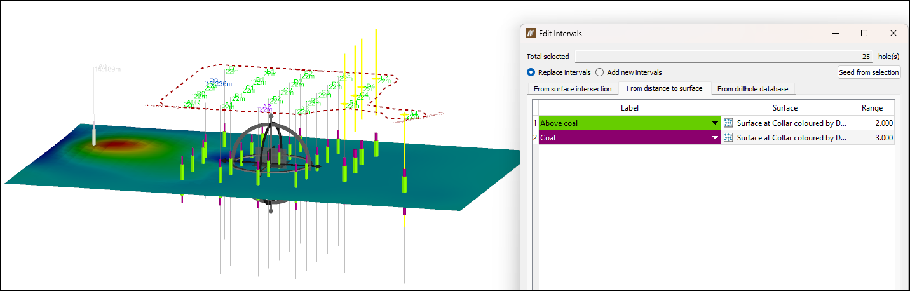
Task: Open the Coal label dropdown
Action: click(716, 137)
